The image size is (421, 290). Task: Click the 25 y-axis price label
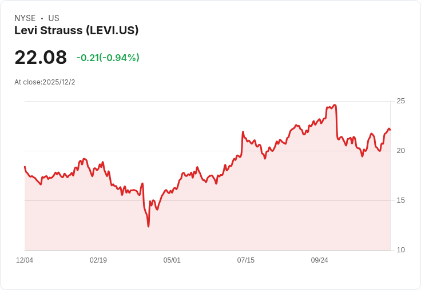400,101
